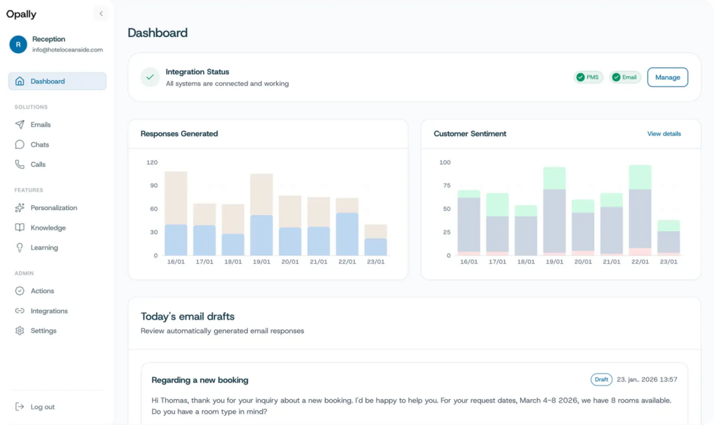Click the 16/01 bar in Responses Generated
This screenshot has width=714, height=425.
(176, 213)
